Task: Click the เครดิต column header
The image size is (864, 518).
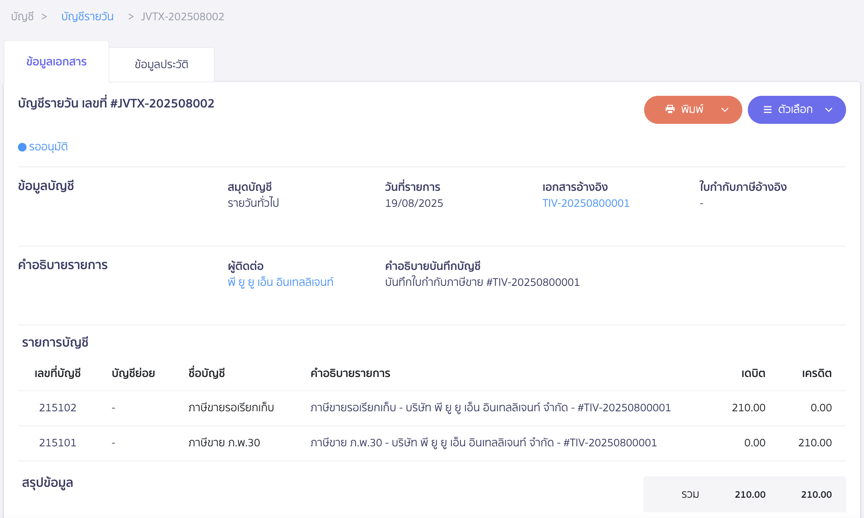Action: [817, 373]
